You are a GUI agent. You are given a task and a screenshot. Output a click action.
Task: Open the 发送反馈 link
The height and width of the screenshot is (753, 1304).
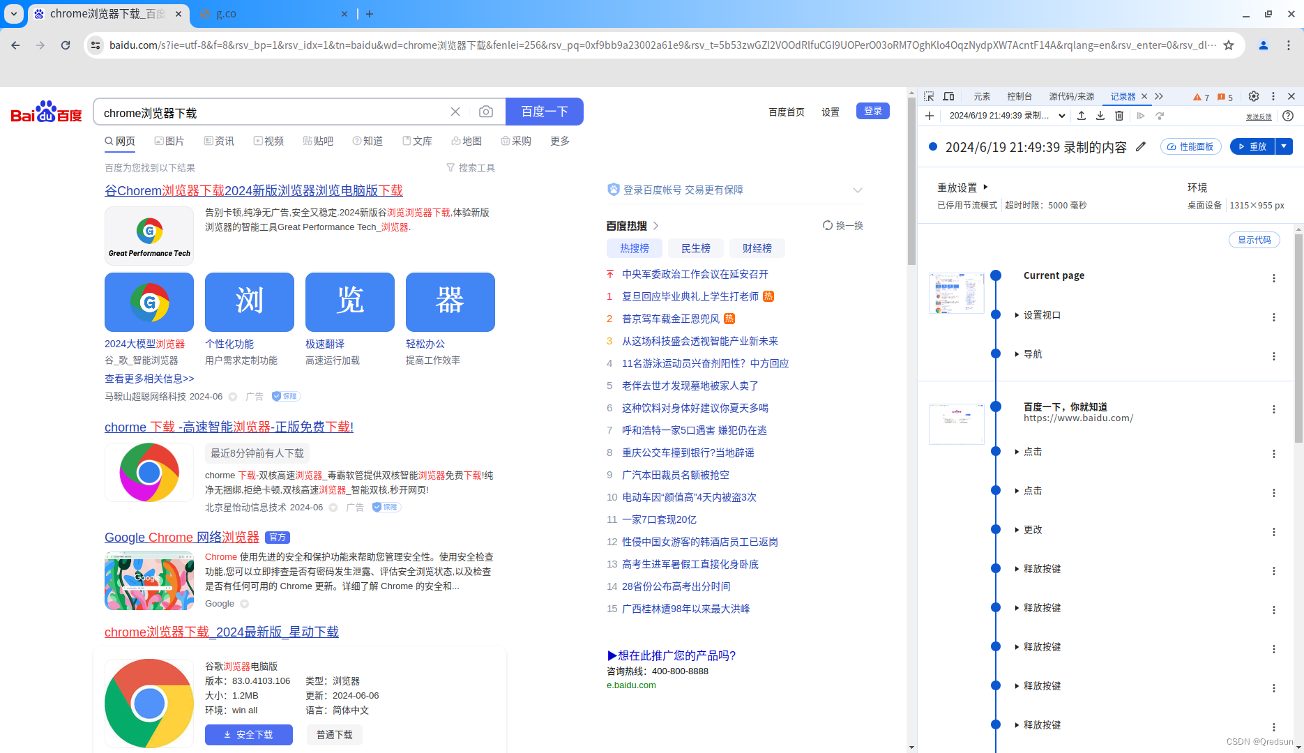(x=1259, y=117)
